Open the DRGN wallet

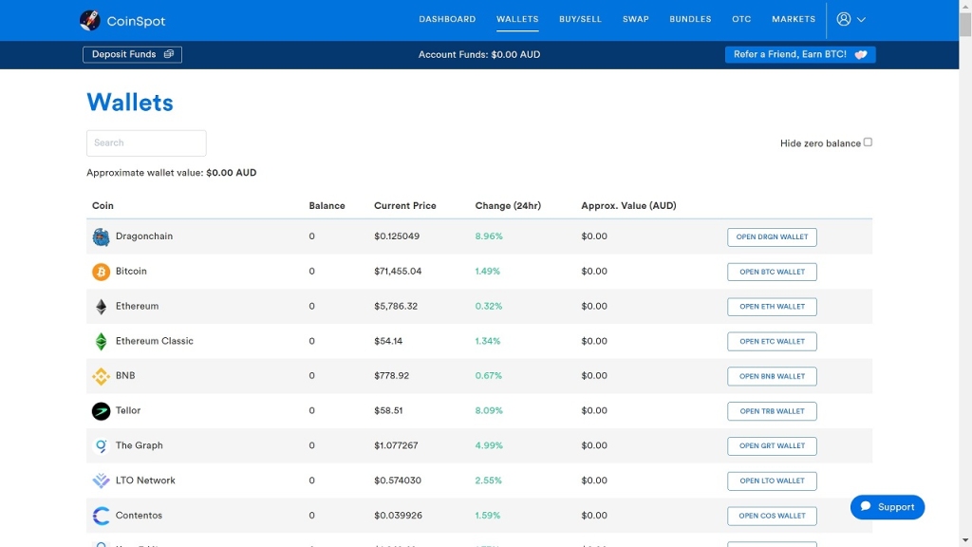pos(772,236)
